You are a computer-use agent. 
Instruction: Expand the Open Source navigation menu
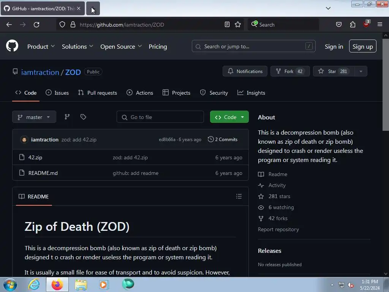click(121, 46)
